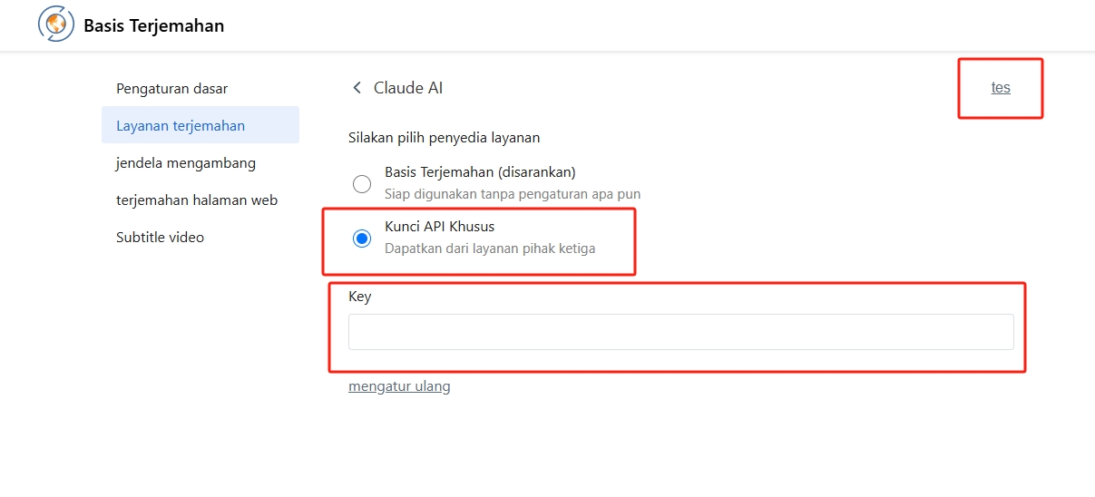The height and width of the screenshot is (497, 1095).
Task: Open the Layanan terjemahan menu item
Action: pos(200,125)
